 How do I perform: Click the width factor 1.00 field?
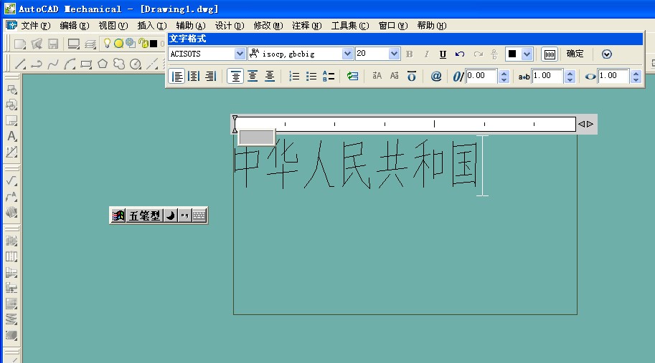tap(613, 76)
